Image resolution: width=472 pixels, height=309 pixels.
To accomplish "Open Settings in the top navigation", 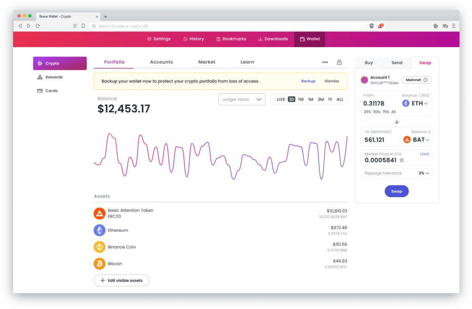I will [159, 39].
